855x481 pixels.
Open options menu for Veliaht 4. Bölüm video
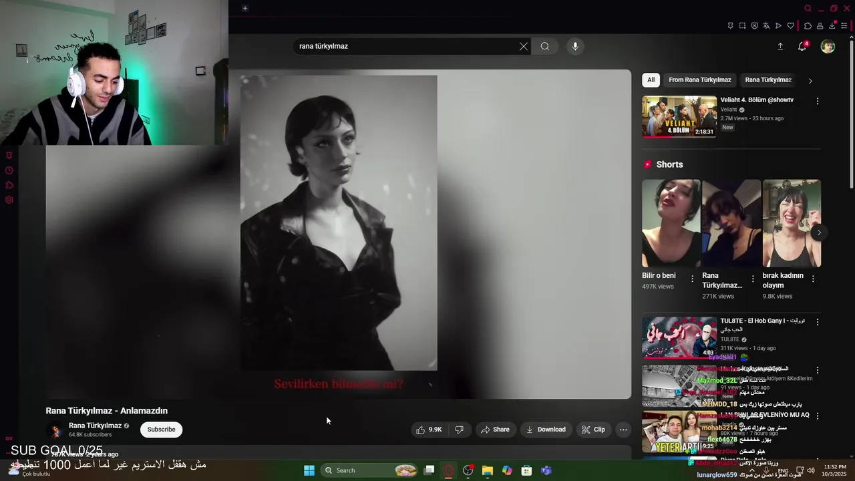(x=817, y=102)
